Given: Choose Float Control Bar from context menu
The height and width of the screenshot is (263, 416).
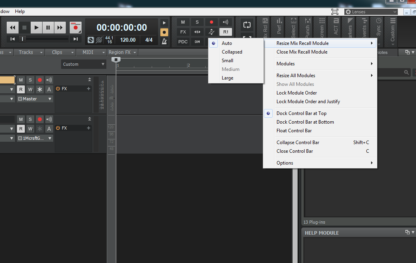Looking at the screenshot, I should (294, 131).
